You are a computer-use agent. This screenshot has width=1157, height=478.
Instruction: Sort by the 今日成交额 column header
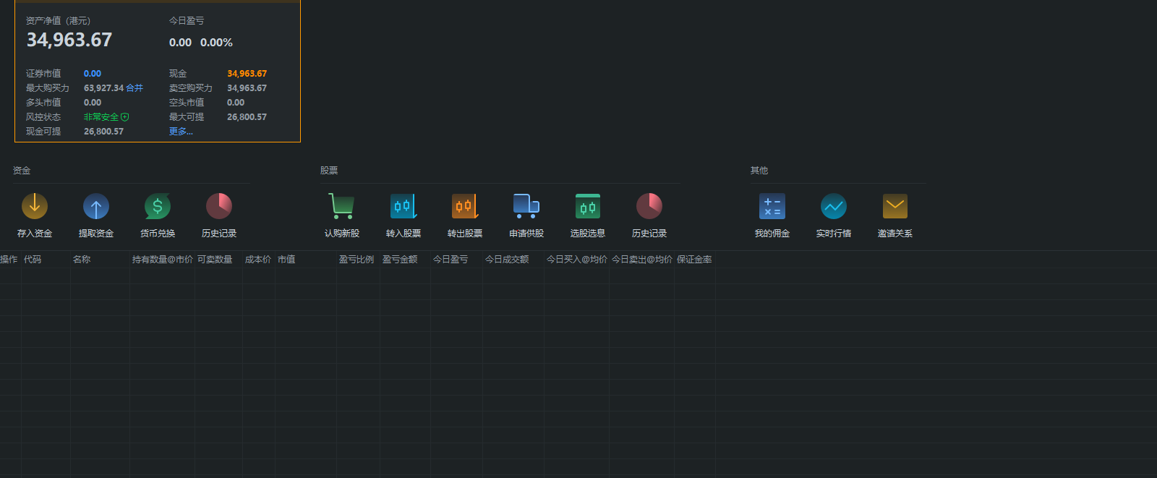coord(507,260)
